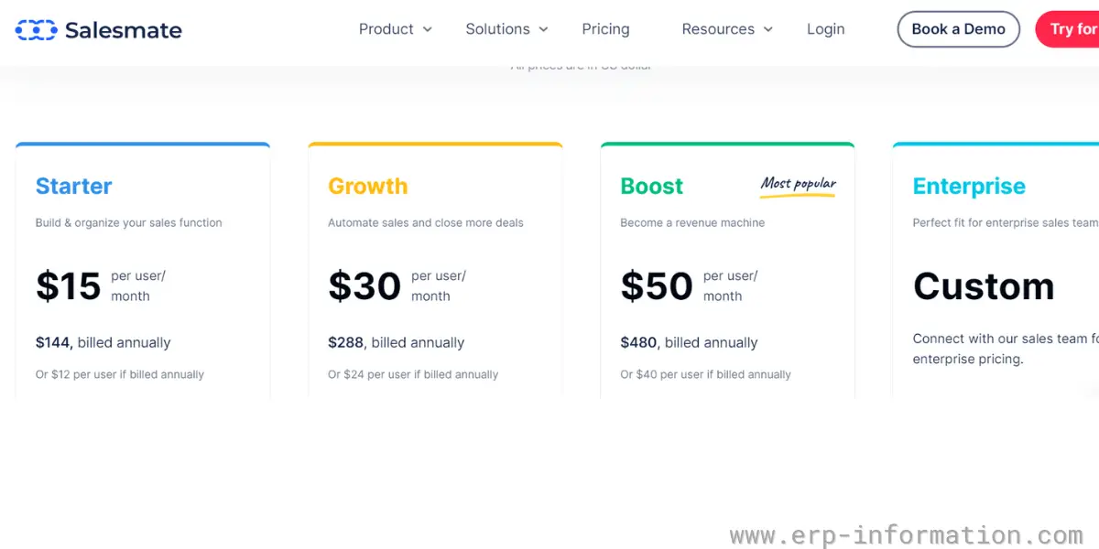
Task: Expand the Solutions dropdown chevron
Action: tap(543, 29)
